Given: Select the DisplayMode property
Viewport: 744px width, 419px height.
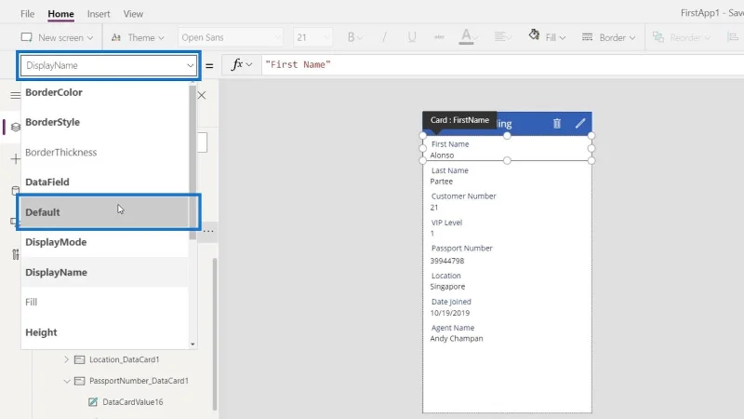Looking at the screenshot, I should click(x=104, y=242).
